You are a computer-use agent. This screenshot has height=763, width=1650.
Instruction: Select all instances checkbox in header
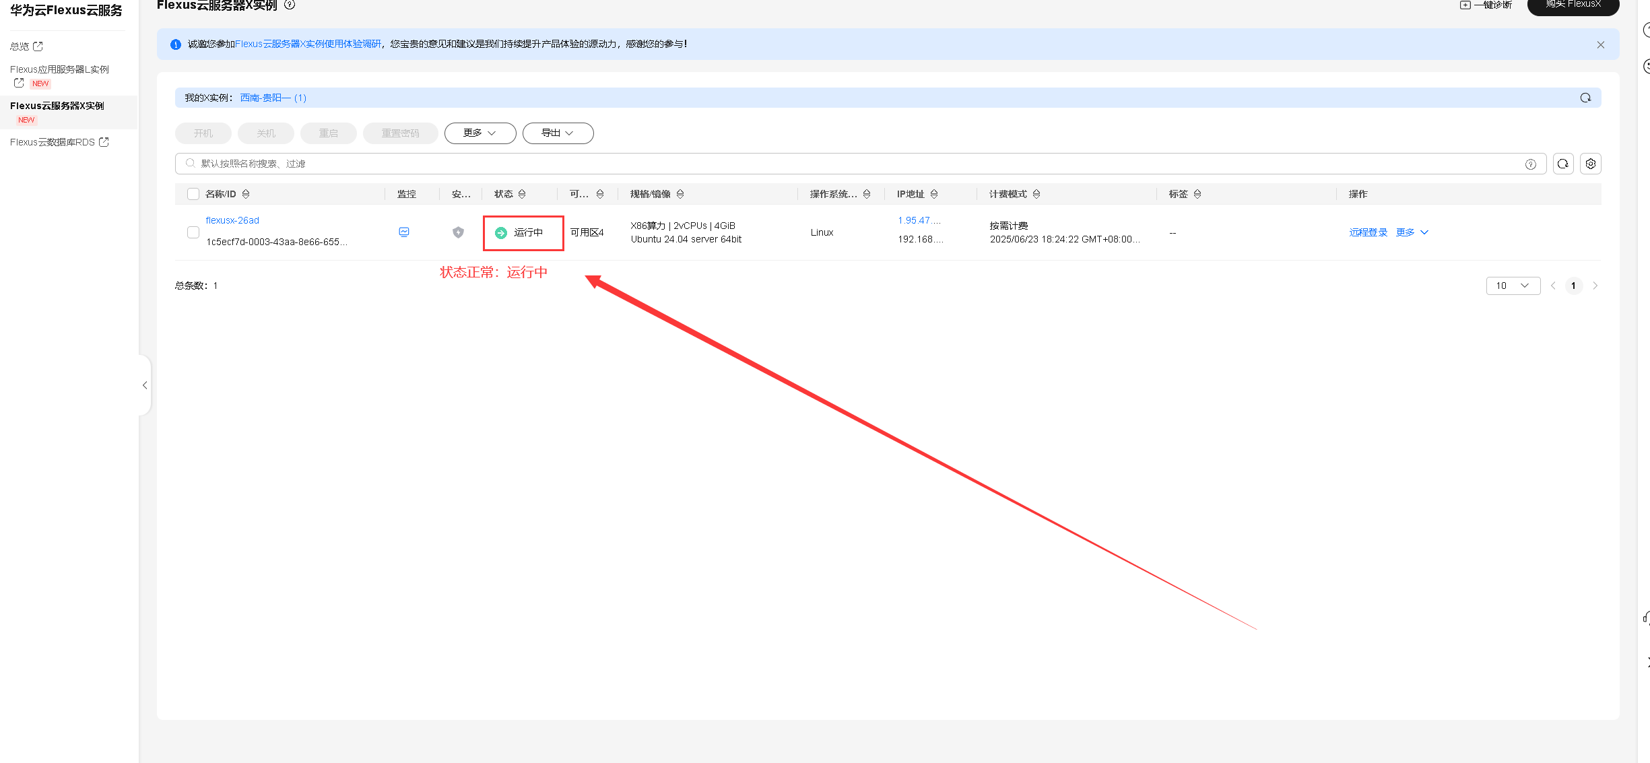[x=193, y=194]
